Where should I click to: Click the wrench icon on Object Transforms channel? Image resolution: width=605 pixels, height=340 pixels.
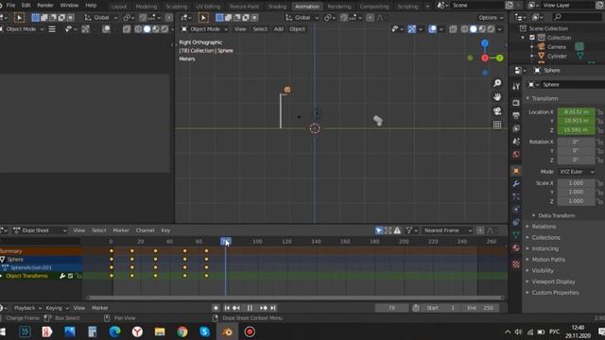[62, 276]
